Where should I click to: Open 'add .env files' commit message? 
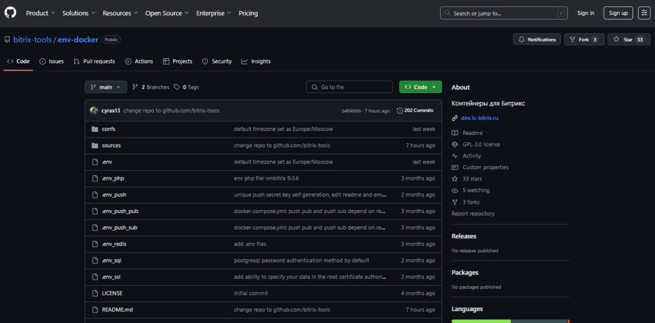tap(251, 244)
